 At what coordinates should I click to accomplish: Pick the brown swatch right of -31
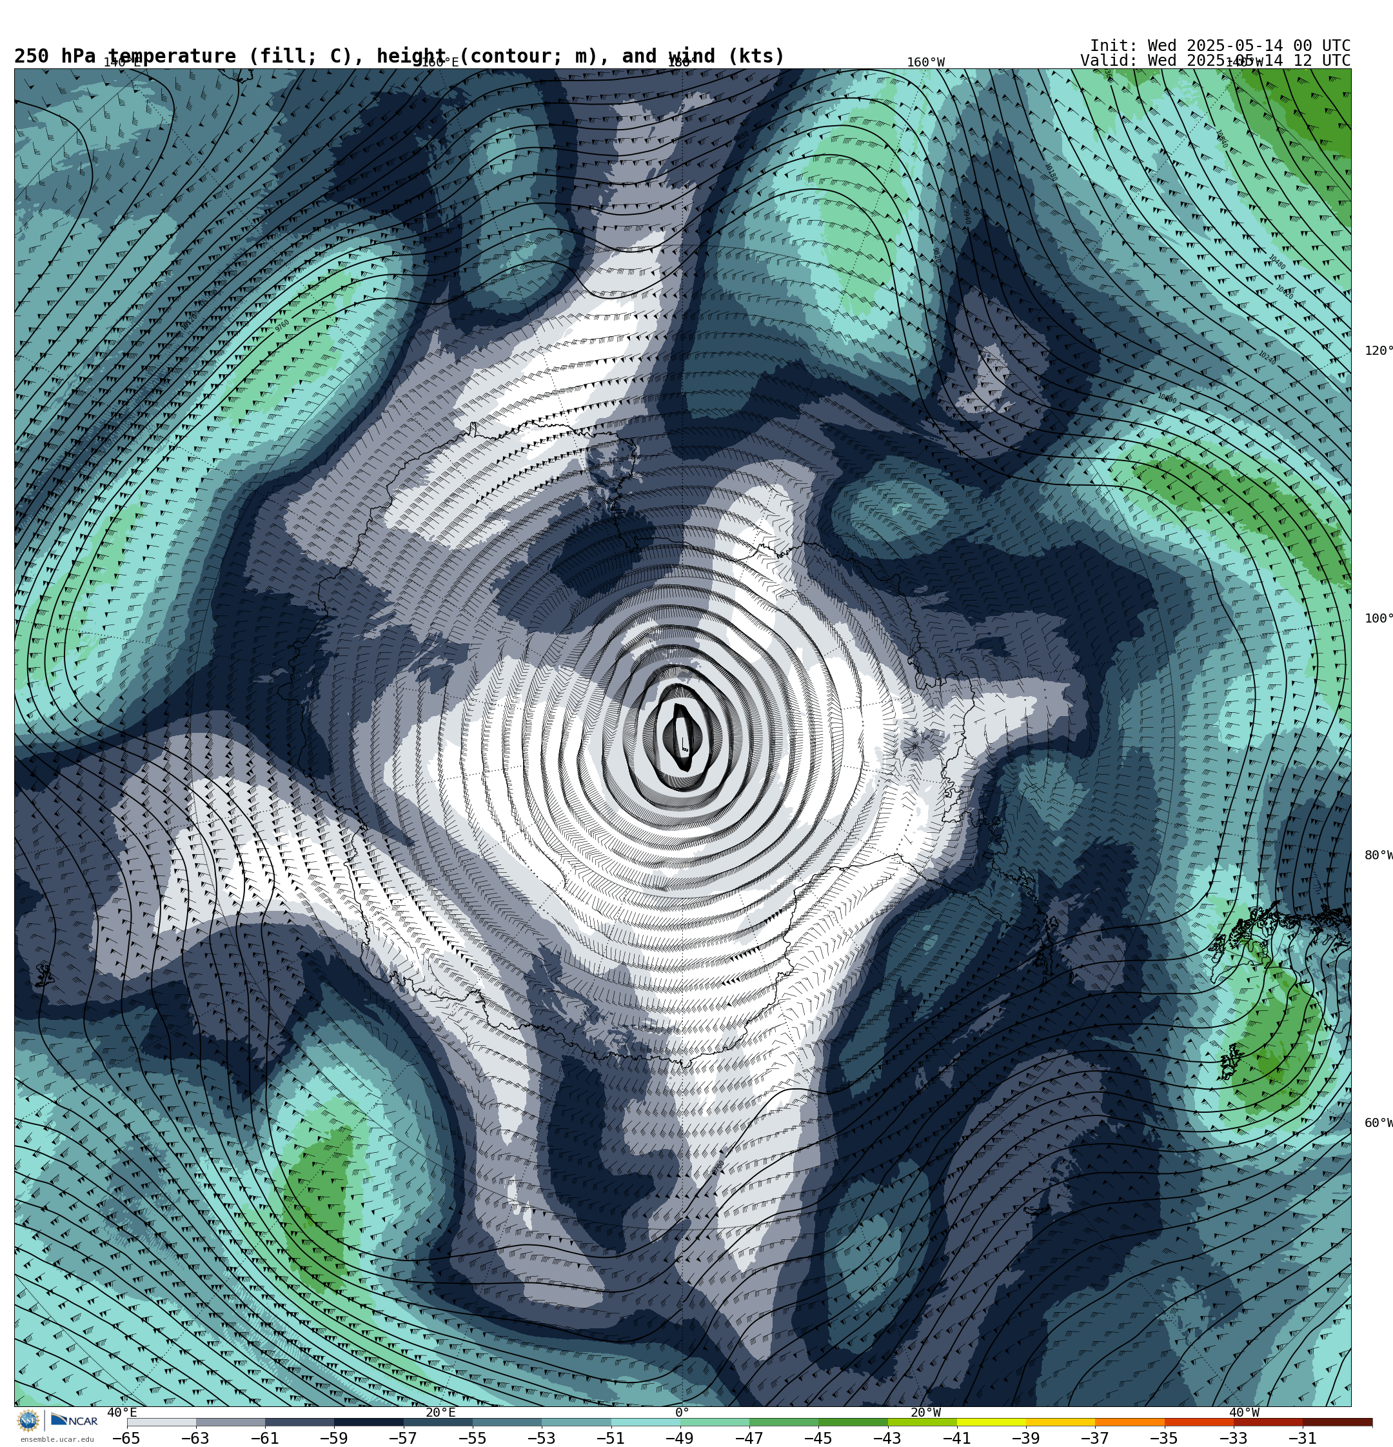[1338, 1422]
